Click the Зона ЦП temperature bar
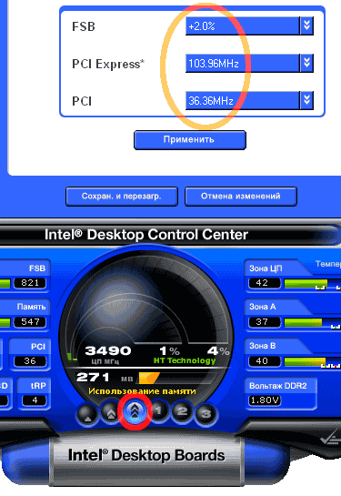Image resolution: width=341 pixels, height=496 pixels. click(x=312, y=283)
